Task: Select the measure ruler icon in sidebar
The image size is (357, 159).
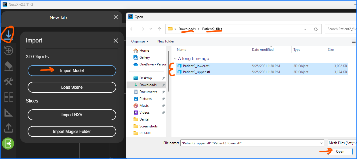Action: tap(8, 113)
